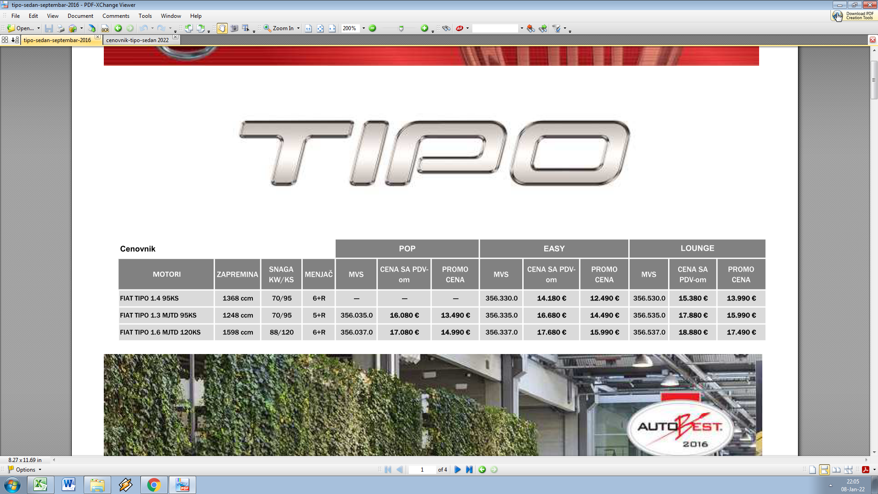Select Single Page layout
Screen dimensions: 878x494
pyautogui.click(x=813, y=470)
